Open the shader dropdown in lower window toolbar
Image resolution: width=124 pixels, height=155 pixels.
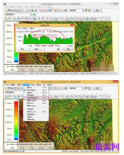tap(77, 88)
